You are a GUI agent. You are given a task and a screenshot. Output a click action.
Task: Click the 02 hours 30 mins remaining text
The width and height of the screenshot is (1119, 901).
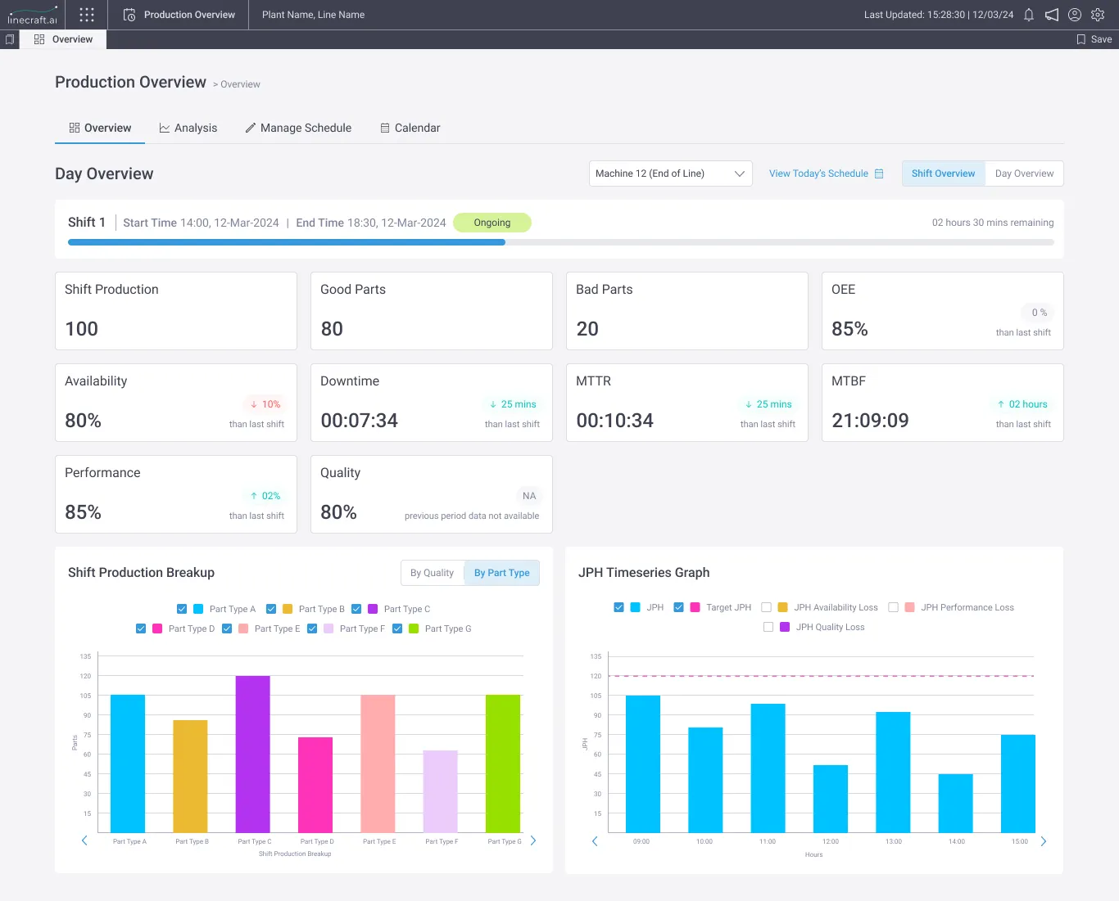[x=993, y=223]
